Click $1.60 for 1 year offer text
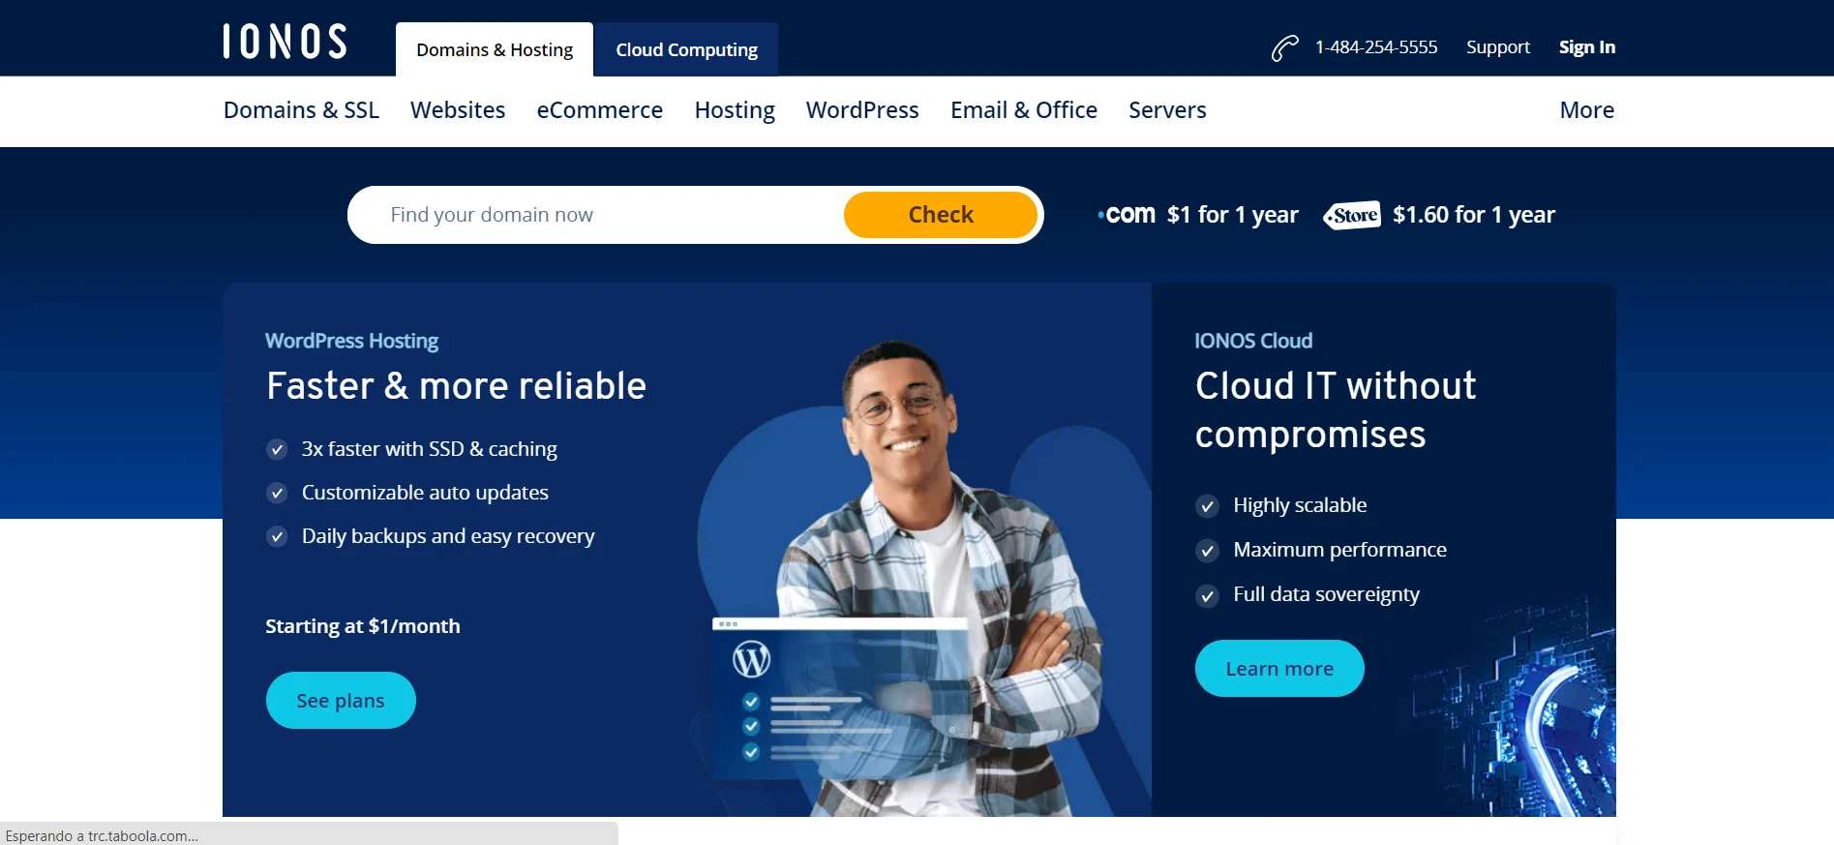The height and width of the screenshot is (845, 1834). (1474, 215)
